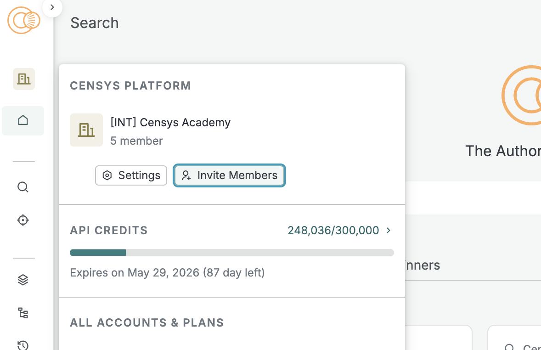541x350 pixels.
Task: Click the Censys Academy organization avatar icon
Action: click(x=86, y=130)
